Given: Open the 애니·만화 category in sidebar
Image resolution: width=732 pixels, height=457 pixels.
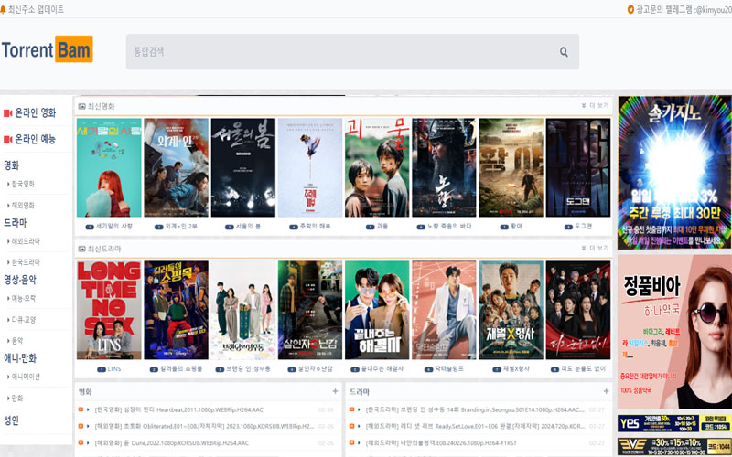Looking at the screenshot, I should click(20, 358).
